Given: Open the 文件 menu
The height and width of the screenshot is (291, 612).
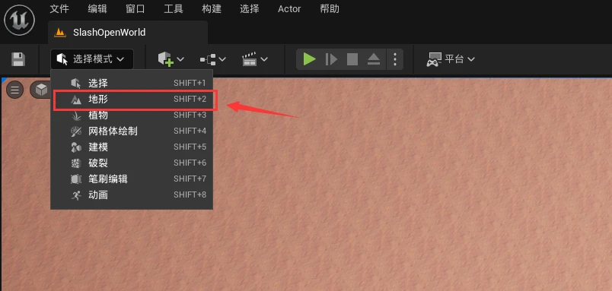Looking at the screenshot, I should pos(59,9).
